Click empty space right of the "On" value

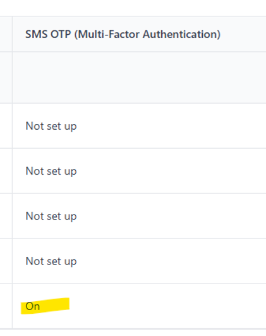pos(167,306)
